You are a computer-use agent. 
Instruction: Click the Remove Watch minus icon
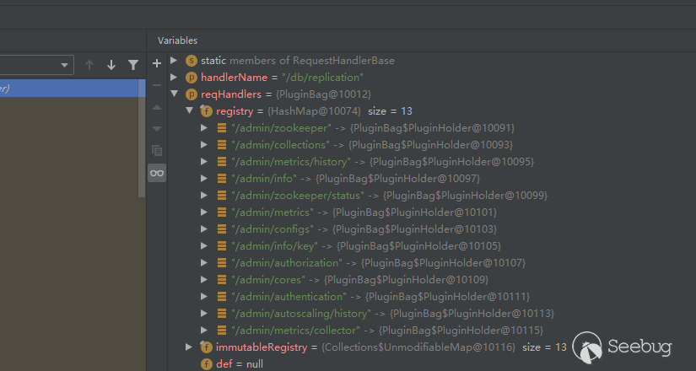pyautogui.click(x=156, y=85)
